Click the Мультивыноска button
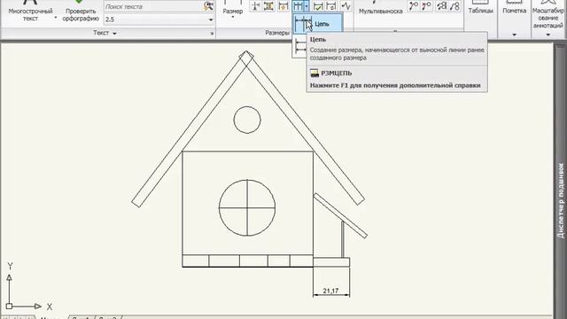This screenshot has height=319, width=567. (x=380, y=8)
